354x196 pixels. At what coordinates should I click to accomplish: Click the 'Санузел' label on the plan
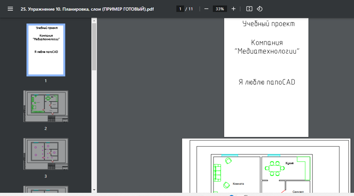point(298,192)
